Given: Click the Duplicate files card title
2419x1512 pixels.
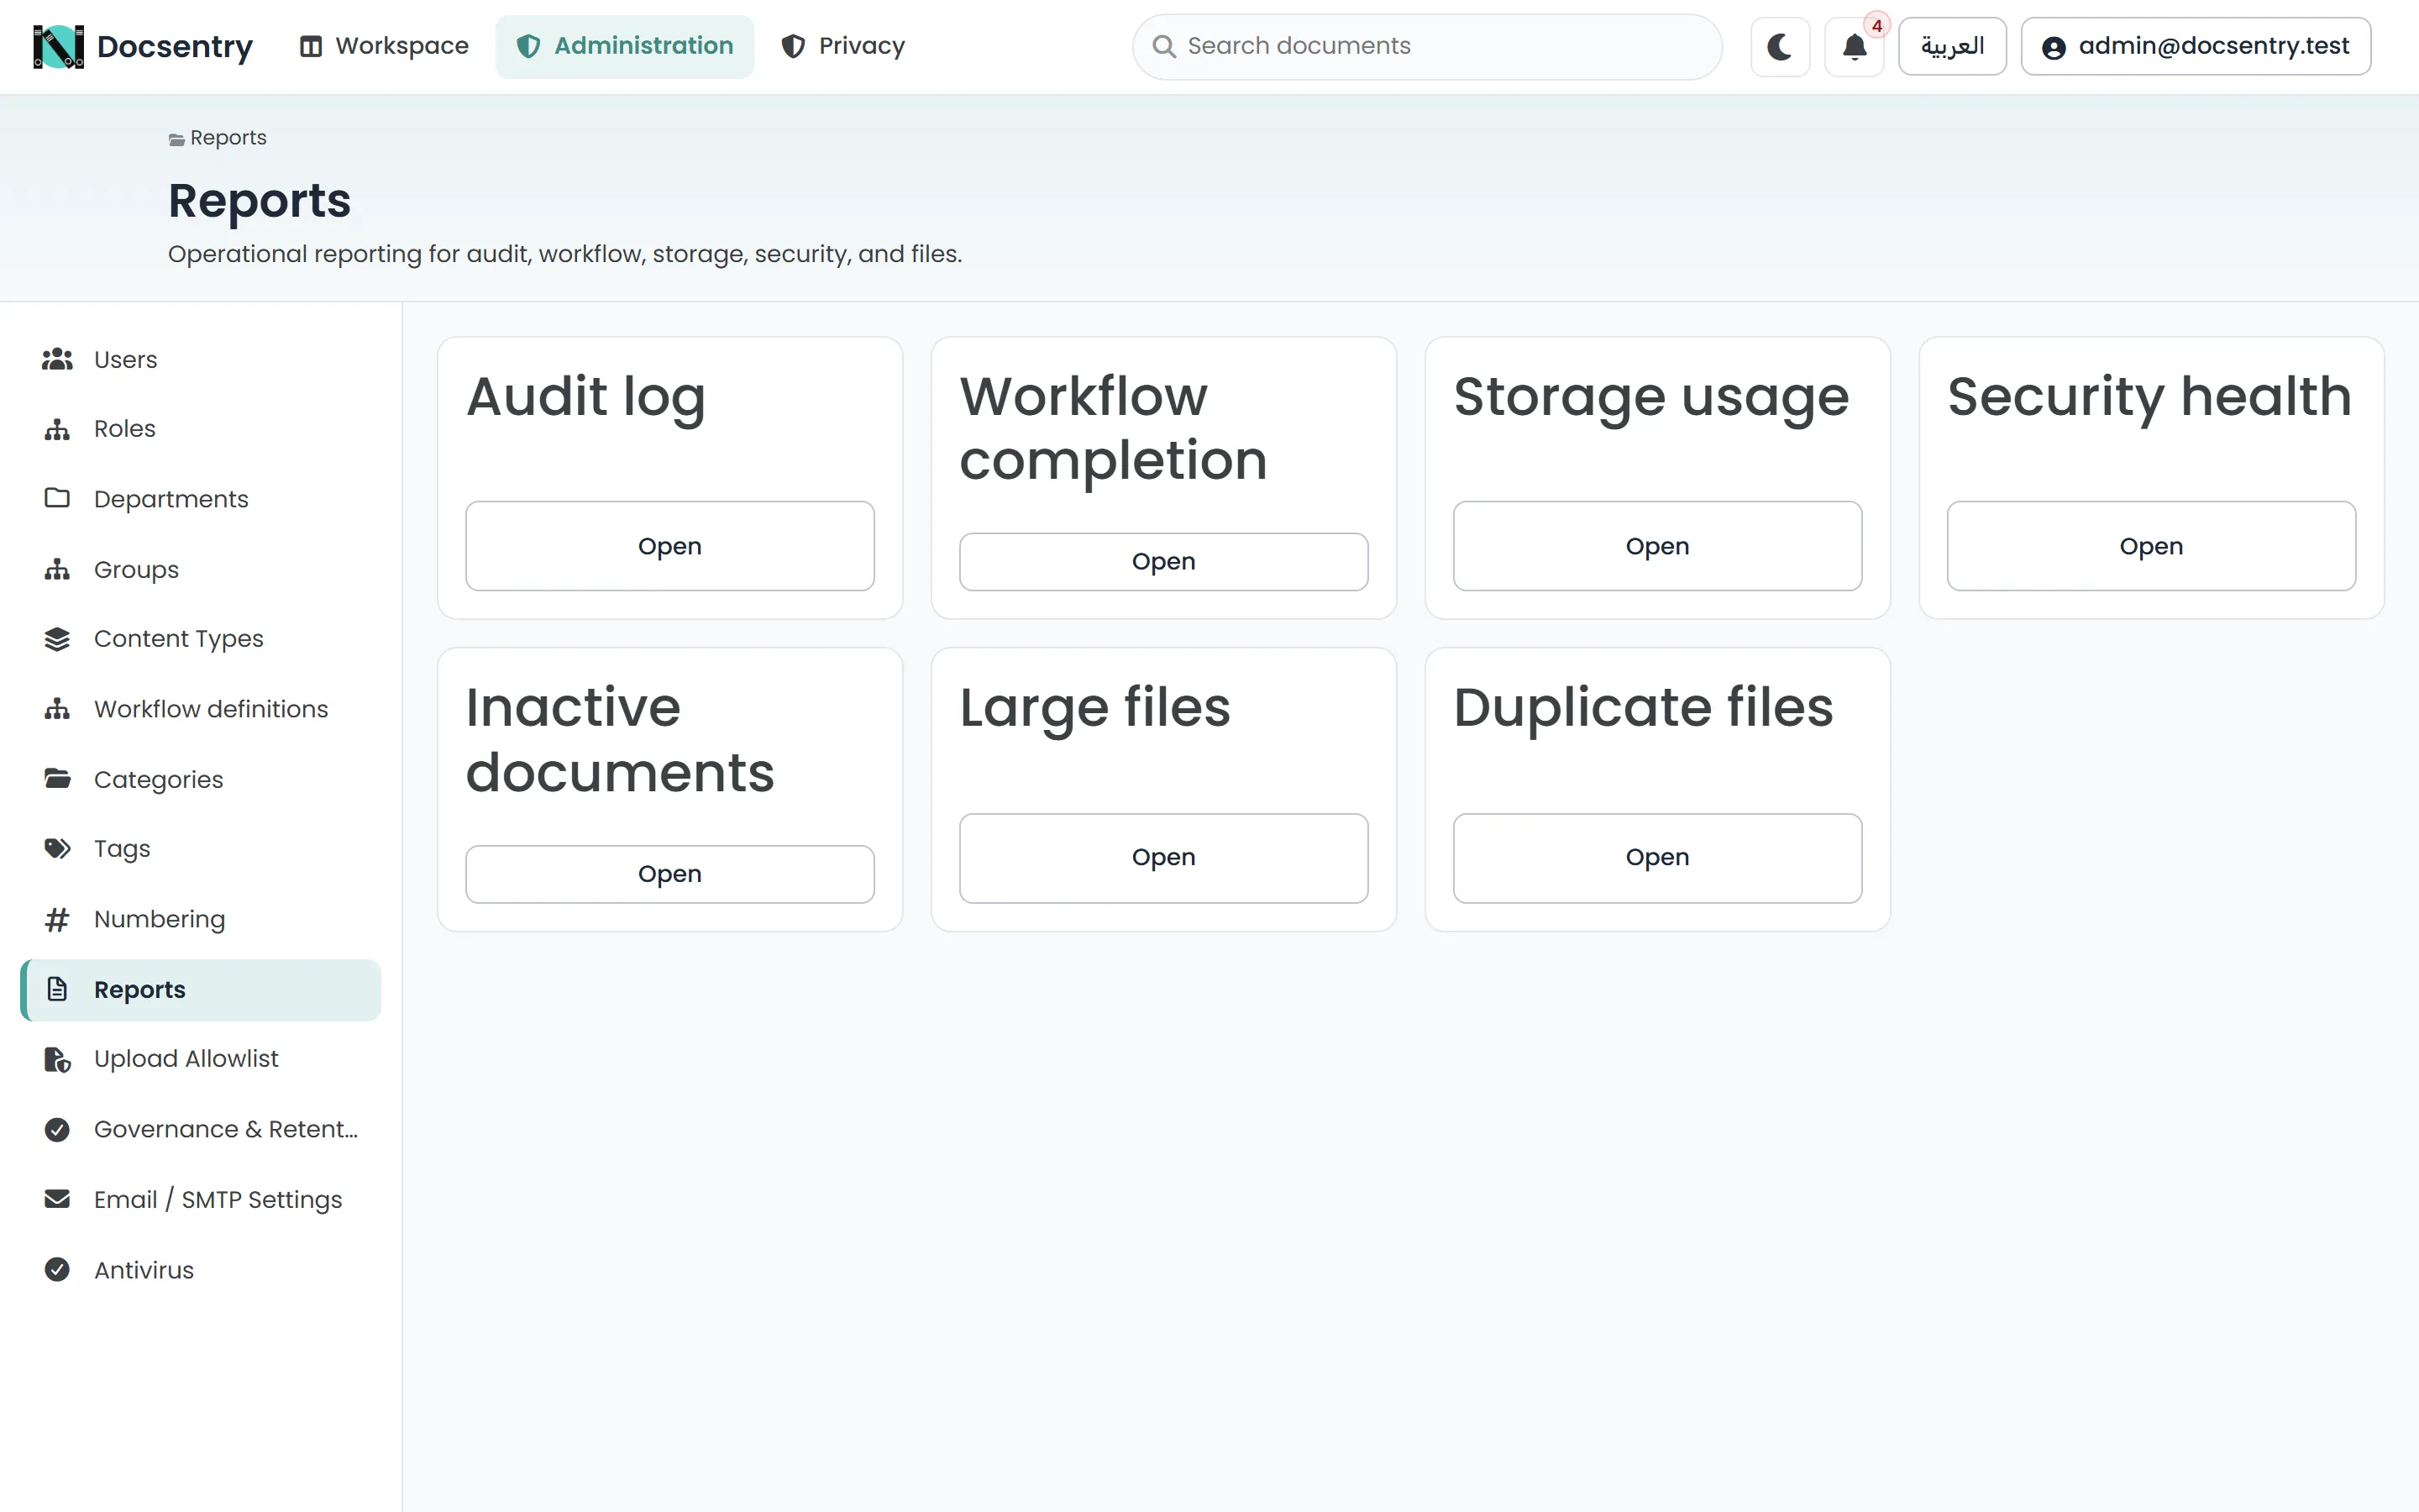Looking at the screenshot, I should point(1643,708).
